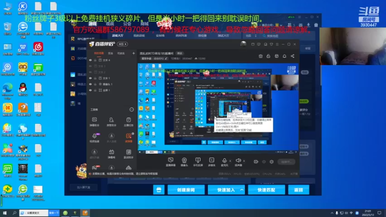Viewport: 386px width, 217px height.
Task: Switch to the 我的场景 scene tab
Action: pos(99,53)
